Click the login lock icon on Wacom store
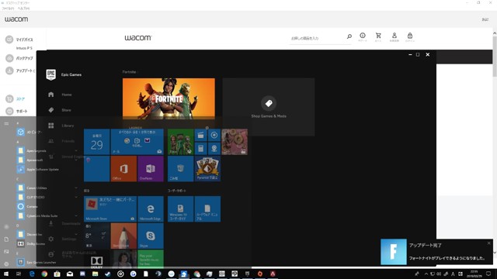This screenshot has width=497, height=279. 410,36
